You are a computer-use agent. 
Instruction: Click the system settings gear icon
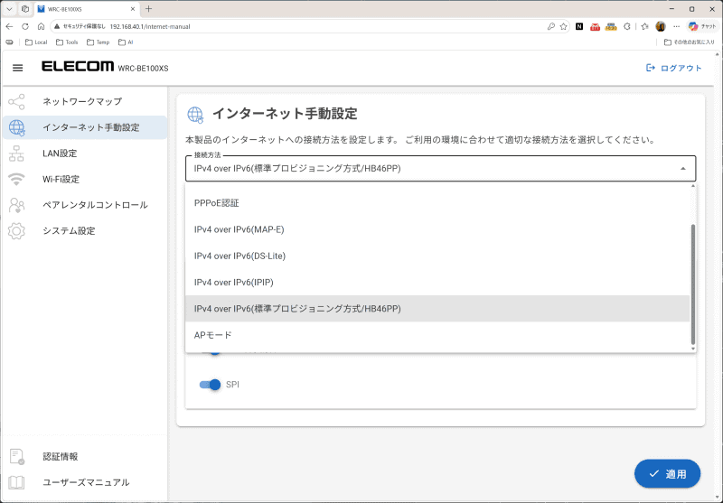tap(16, 231)
